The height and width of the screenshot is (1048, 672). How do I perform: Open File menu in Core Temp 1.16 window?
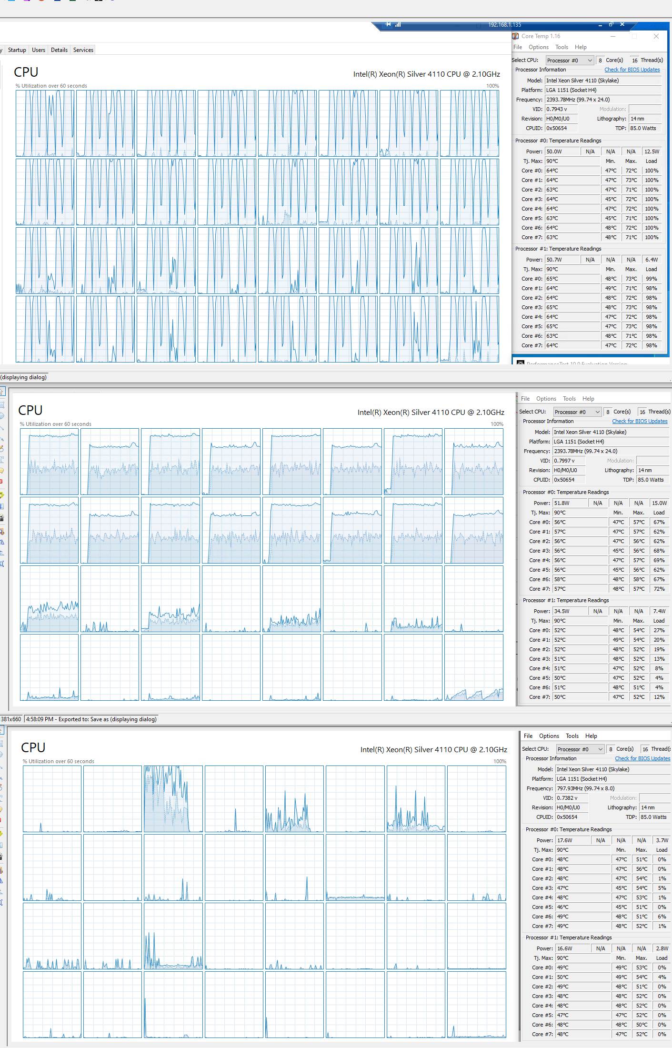(x=518, y=47)
